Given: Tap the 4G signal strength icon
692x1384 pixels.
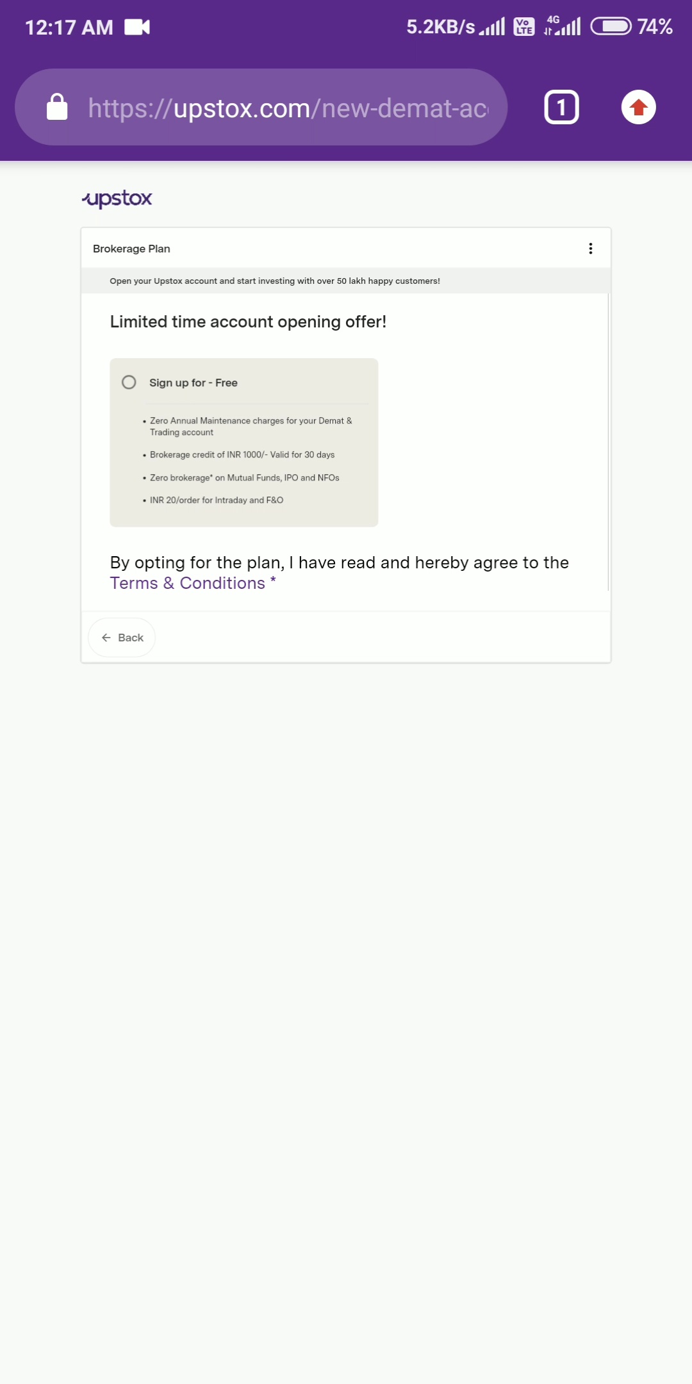Looking at the screenshot, I should [563, 26].
